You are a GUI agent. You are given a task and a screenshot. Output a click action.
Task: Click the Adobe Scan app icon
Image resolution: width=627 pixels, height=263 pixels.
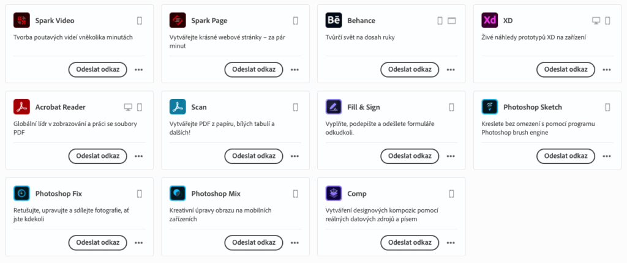tap(178, 107)
